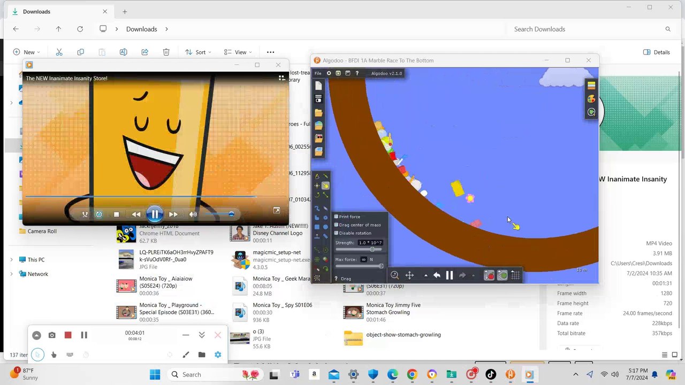Click the Cut icon in Explorer toolbar
Image resolution: width=685 pixels, height=385 pixels.
tap(59, 52)
